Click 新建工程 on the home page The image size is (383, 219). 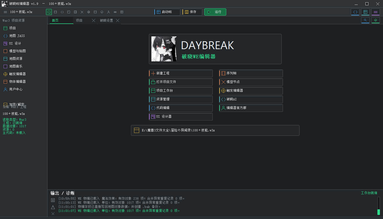click(x=181, y=73)
